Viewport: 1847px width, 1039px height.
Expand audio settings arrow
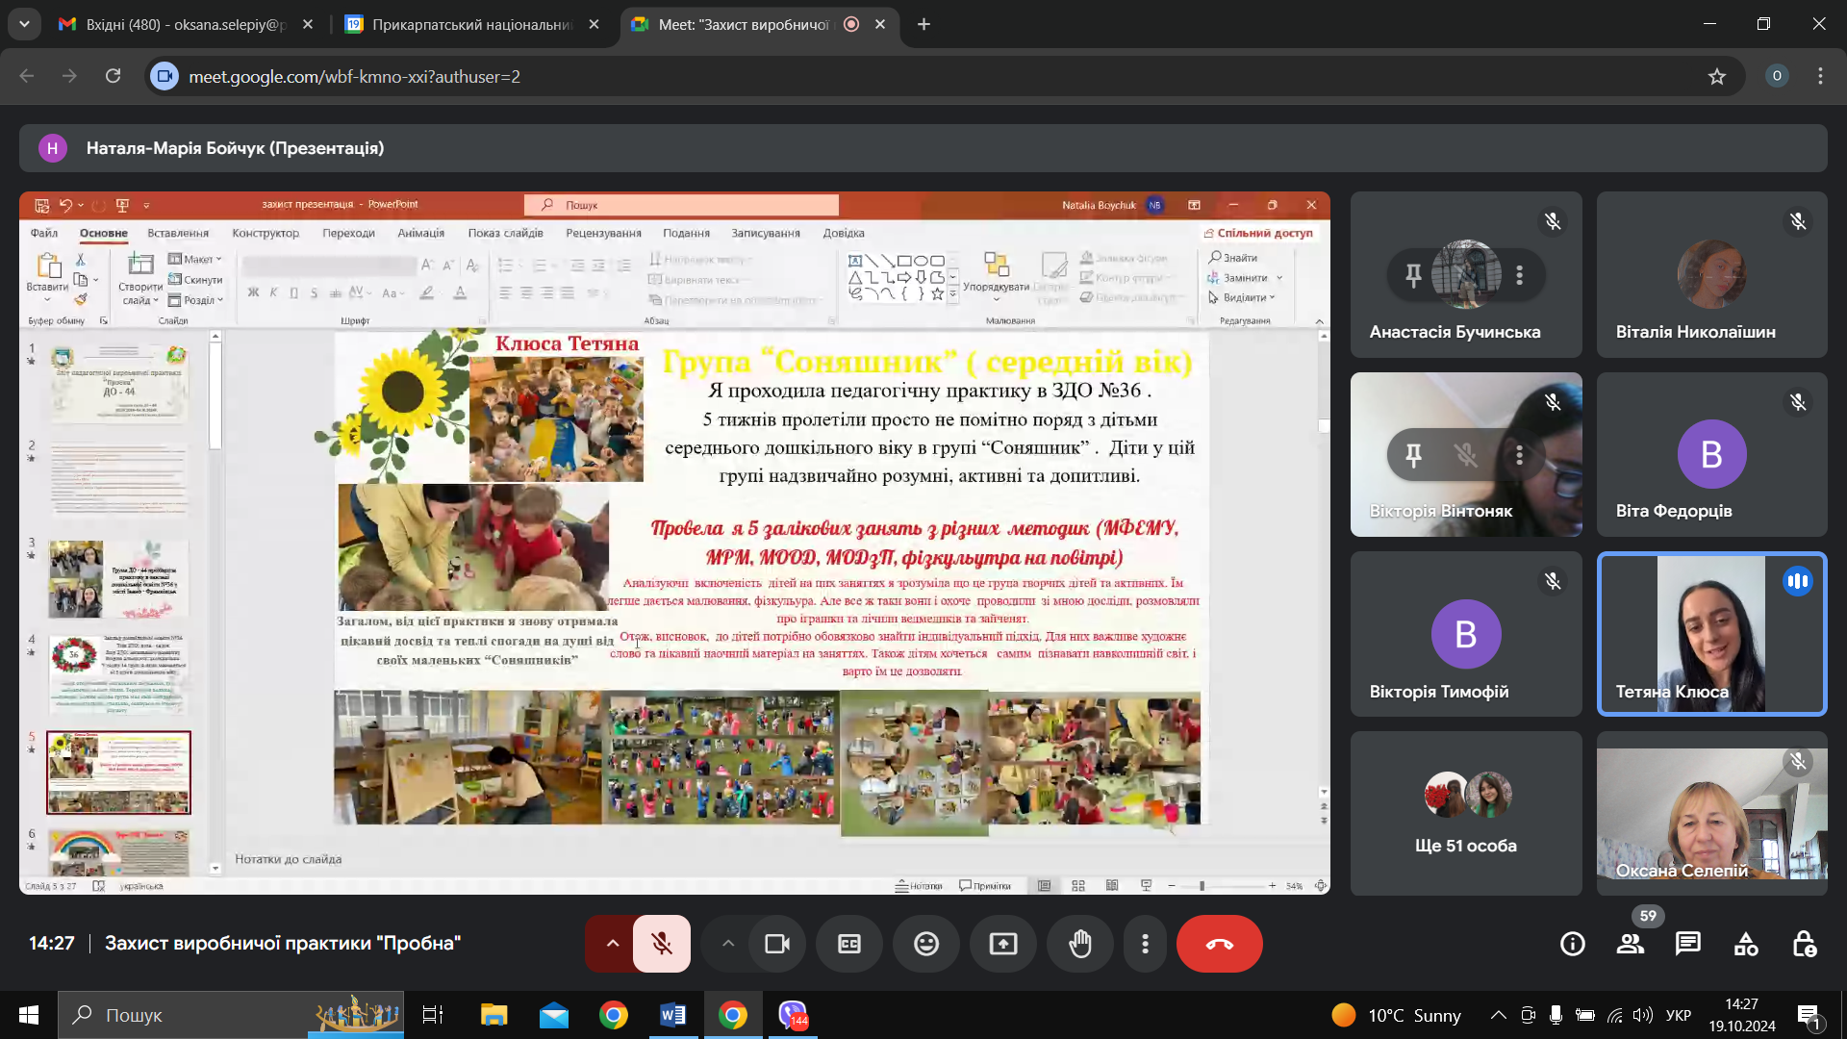tap(612, 944)
